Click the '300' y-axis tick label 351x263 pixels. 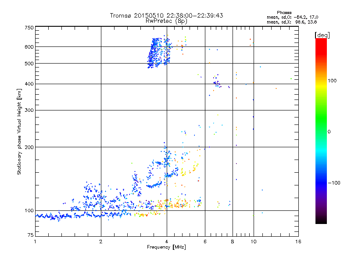29,110
